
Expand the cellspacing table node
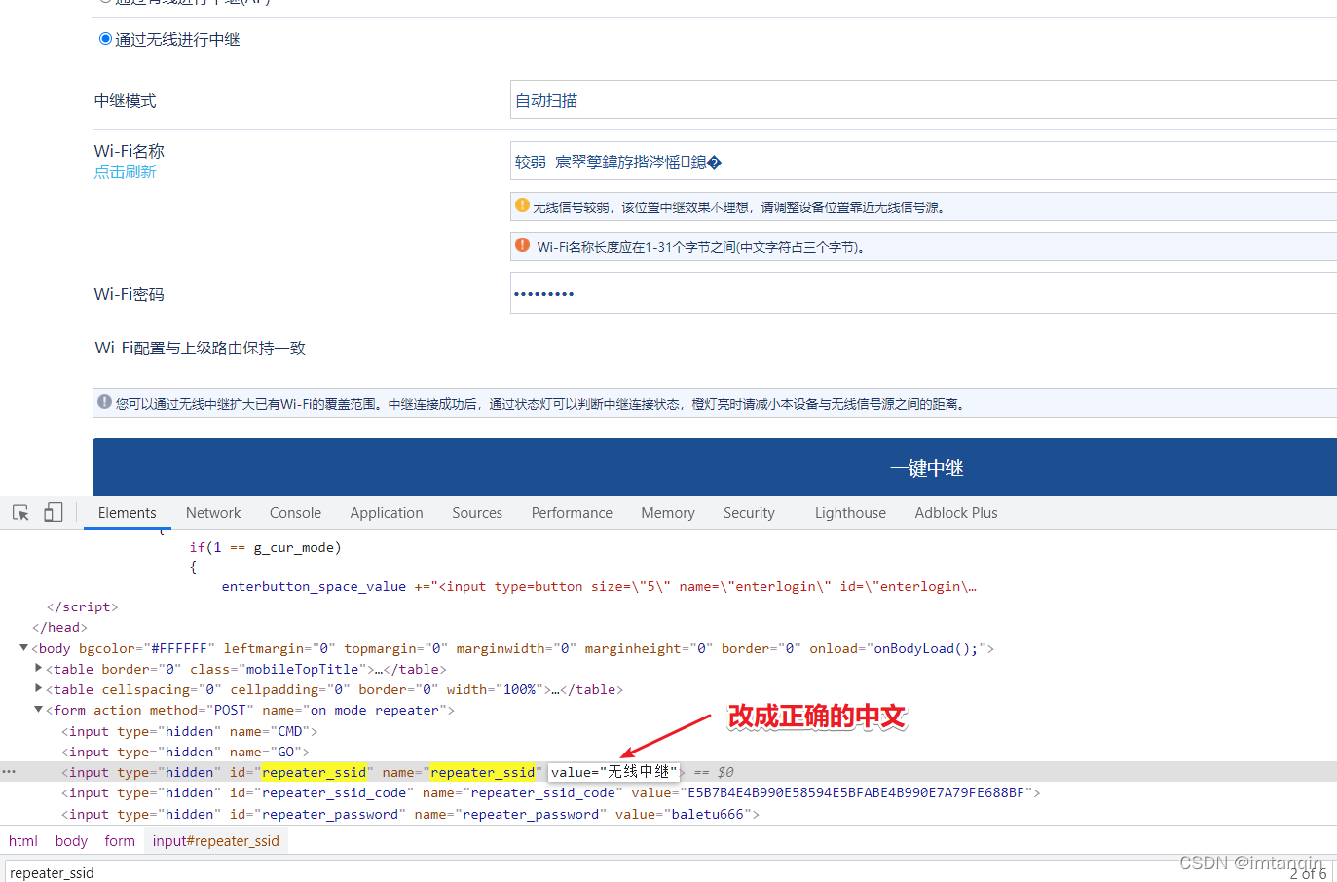pos(39,688)
